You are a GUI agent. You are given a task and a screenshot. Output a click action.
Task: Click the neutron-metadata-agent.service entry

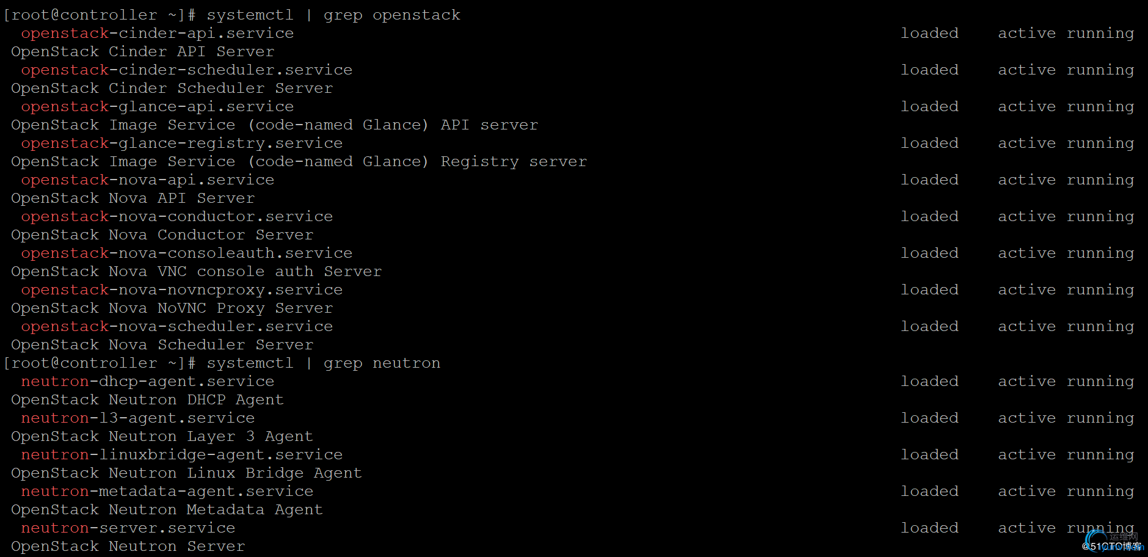click(167, 492)
